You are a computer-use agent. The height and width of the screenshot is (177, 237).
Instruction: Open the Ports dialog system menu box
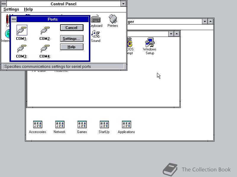tap(14, 19)
